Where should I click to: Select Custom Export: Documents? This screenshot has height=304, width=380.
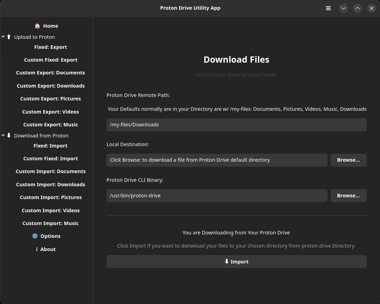coord(50,73)
